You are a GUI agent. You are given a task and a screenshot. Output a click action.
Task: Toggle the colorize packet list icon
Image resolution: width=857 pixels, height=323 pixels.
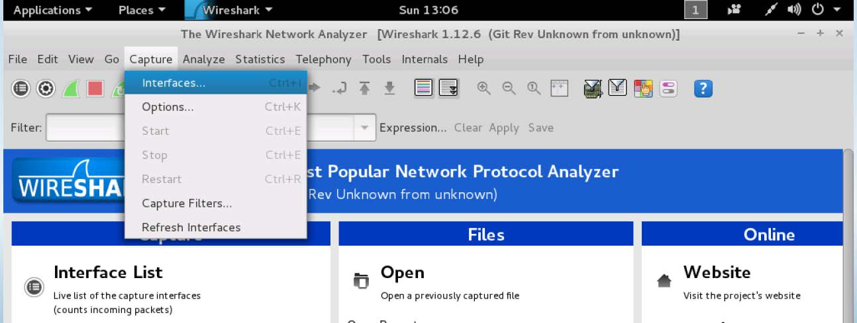[424, 88]
